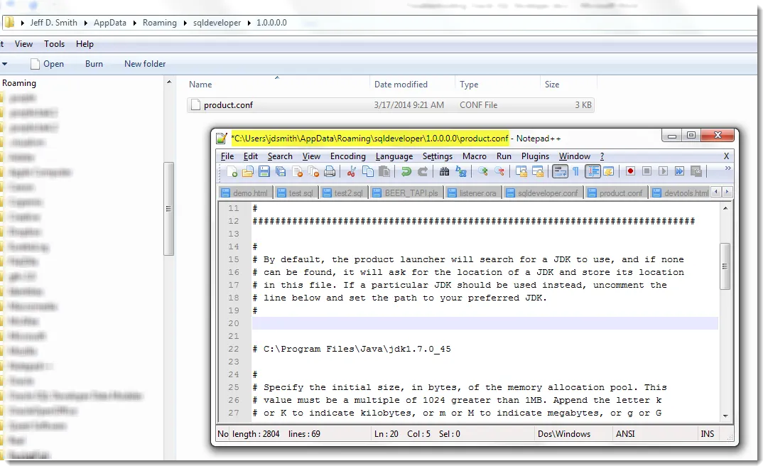Click the Notepad++ editor vertical scrollbar thumb
This screenshot has height=471, width=768.
tap(725, 266)
